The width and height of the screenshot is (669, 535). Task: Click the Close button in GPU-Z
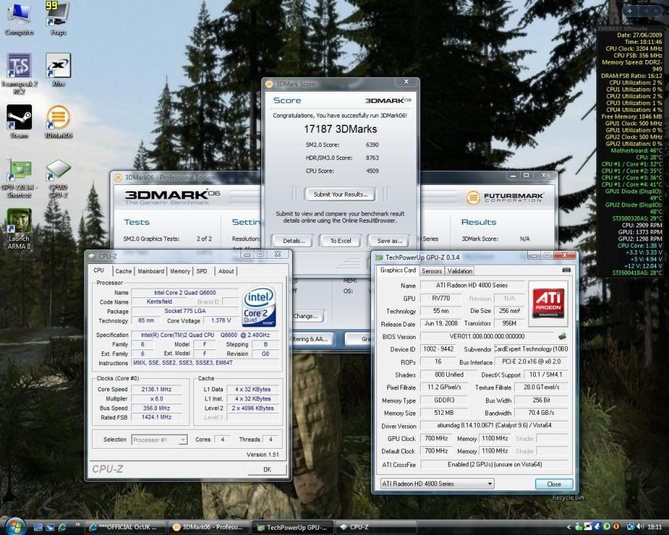pos(554,484)
